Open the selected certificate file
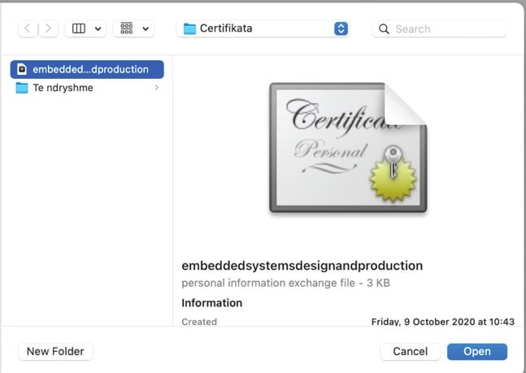The width and height of the screenshot is (526, 373). pyautogui.click(x=477, y=352)
